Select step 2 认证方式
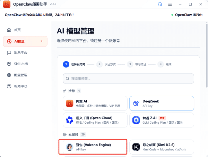 coord(106,64)
